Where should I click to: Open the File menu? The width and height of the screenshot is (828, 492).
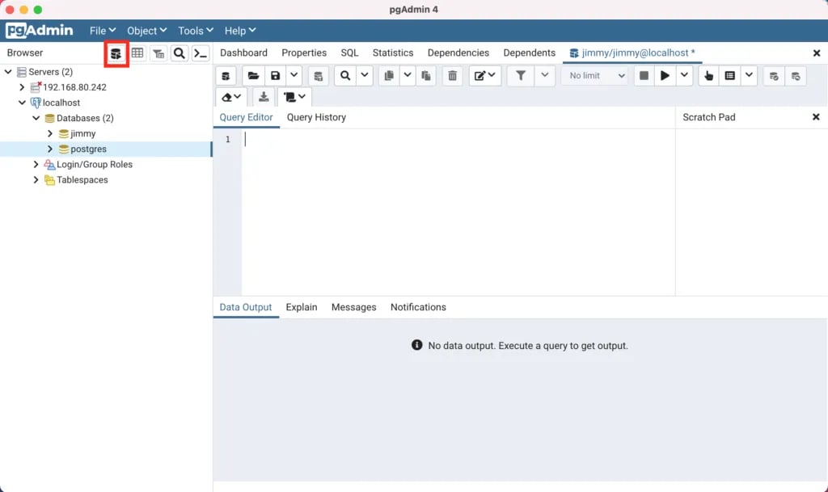[103, 31]
